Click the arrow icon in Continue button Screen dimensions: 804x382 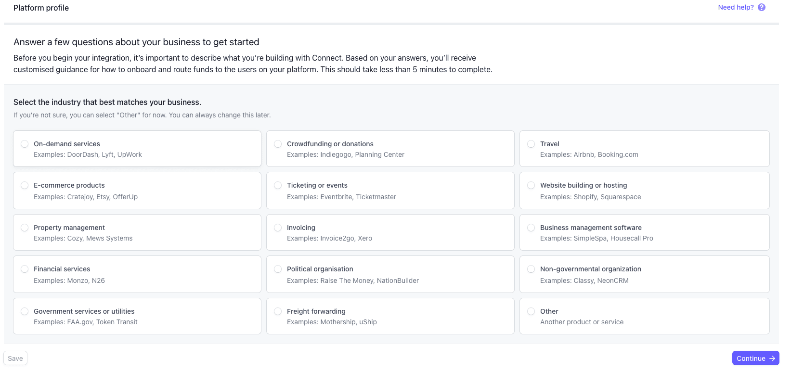click(772, 358)
